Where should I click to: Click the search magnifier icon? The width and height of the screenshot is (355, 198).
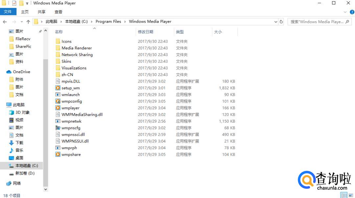[347, 22]
